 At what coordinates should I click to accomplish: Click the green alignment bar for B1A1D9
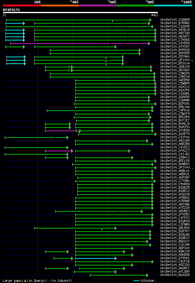(x=119, y=275)
